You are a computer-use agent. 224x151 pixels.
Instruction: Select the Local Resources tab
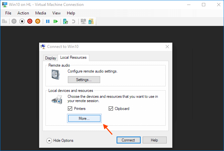point(73,57)
